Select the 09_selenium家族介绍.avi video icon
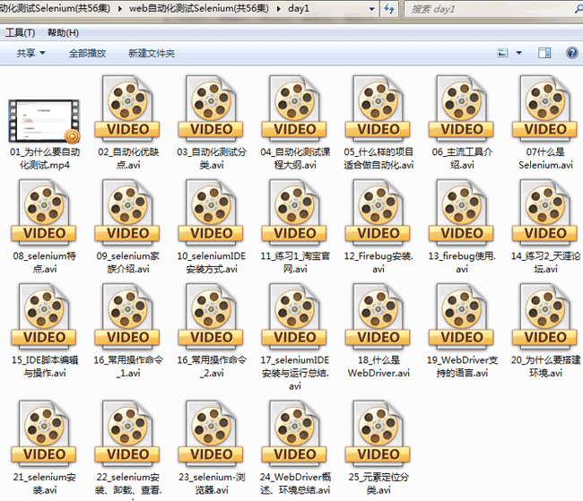The image size is (583, 501). (x=127, y=213)
